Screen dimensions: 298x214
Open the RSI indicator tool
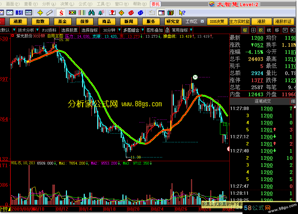[x=19, y=13]
